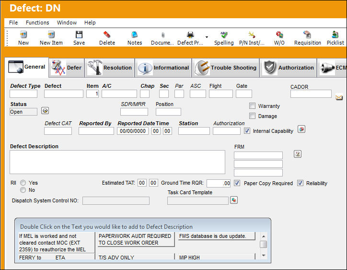Switch to the Defer tab

67,68
